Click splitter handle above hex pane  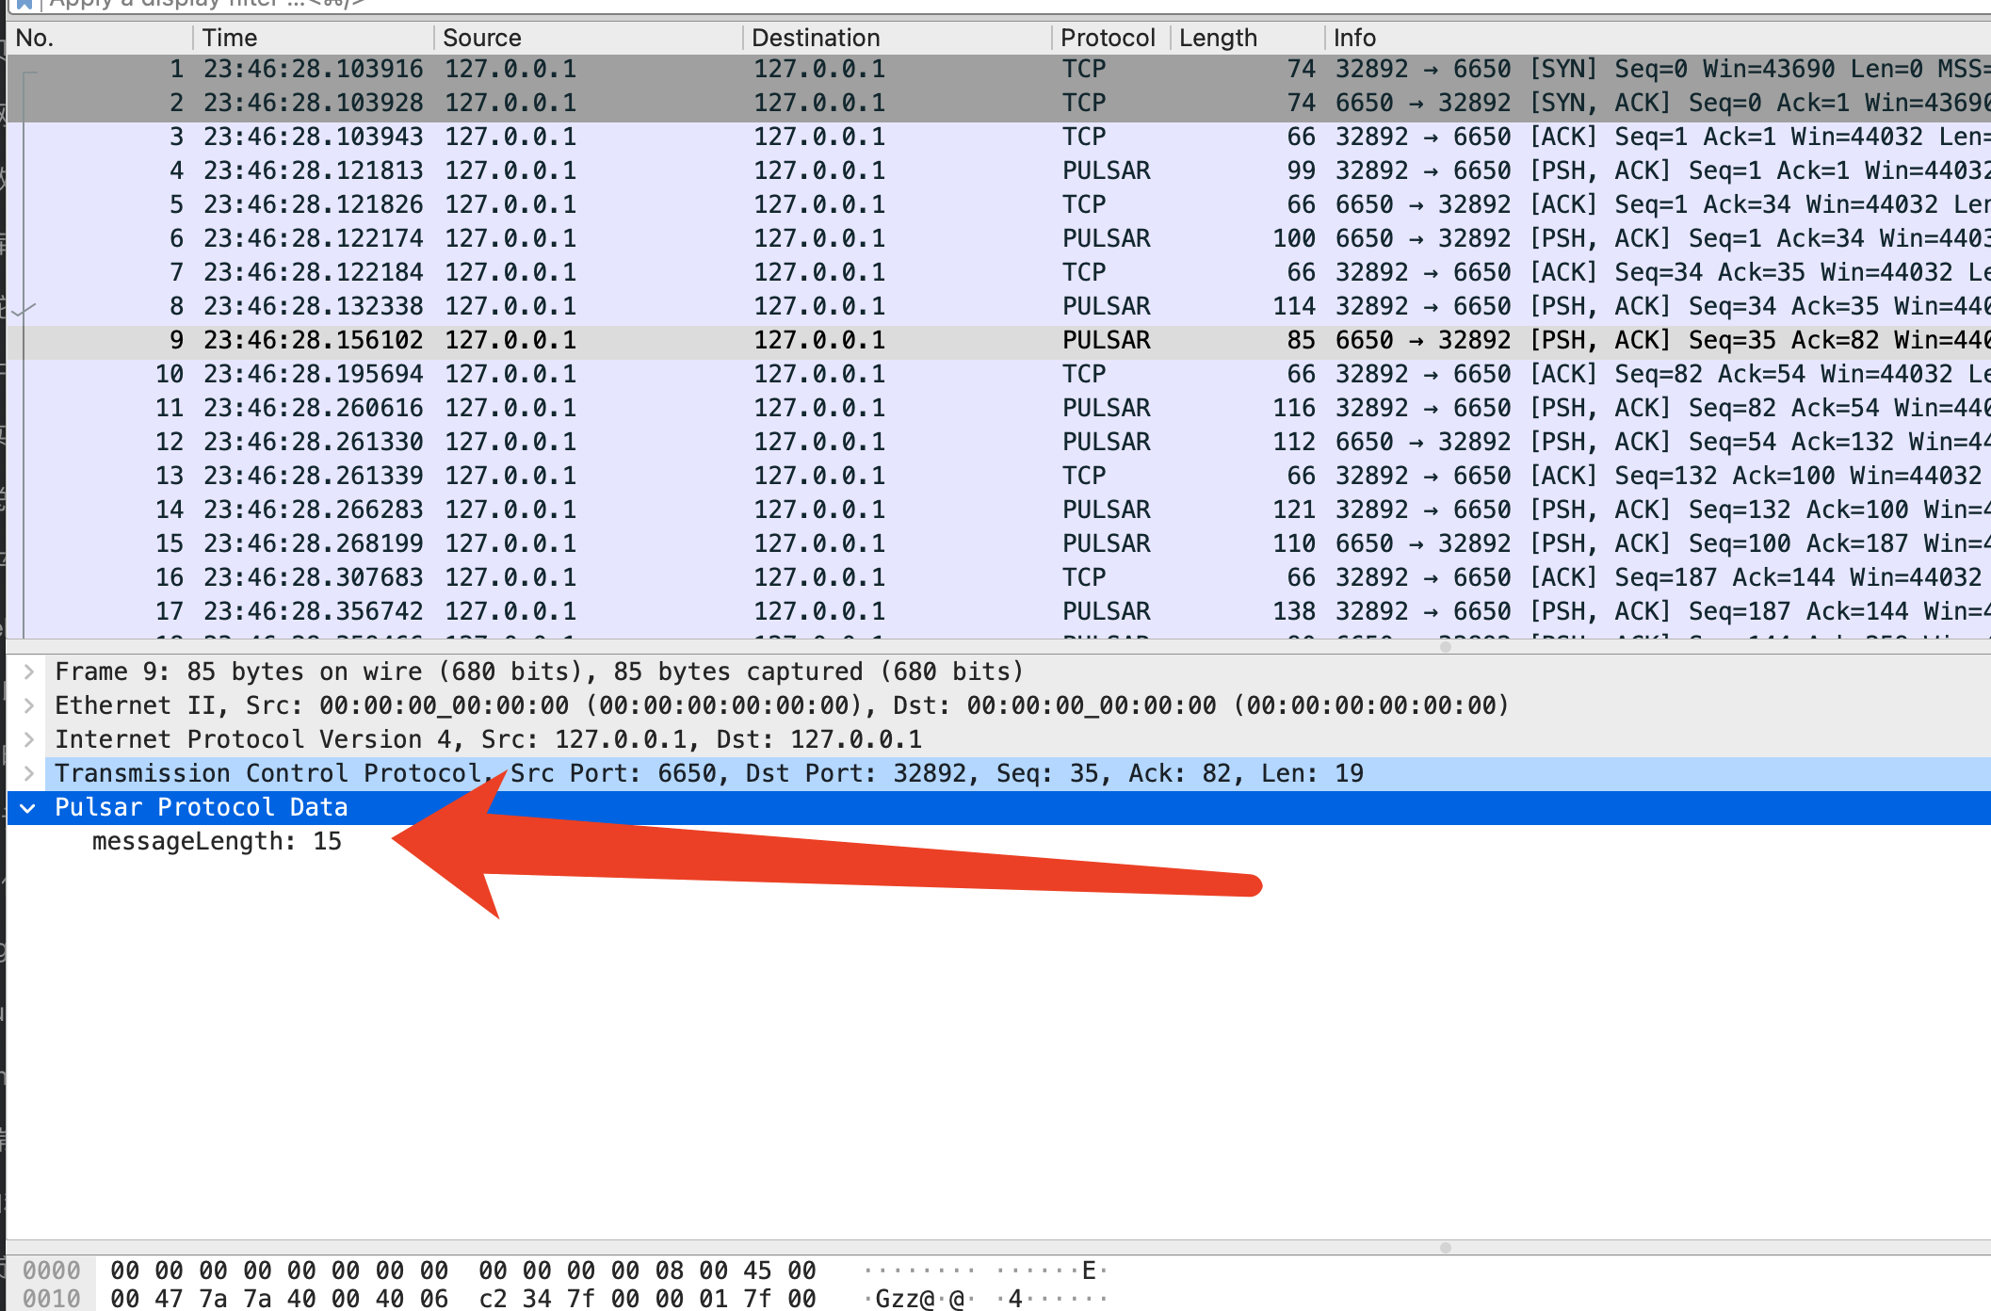1445,1248
